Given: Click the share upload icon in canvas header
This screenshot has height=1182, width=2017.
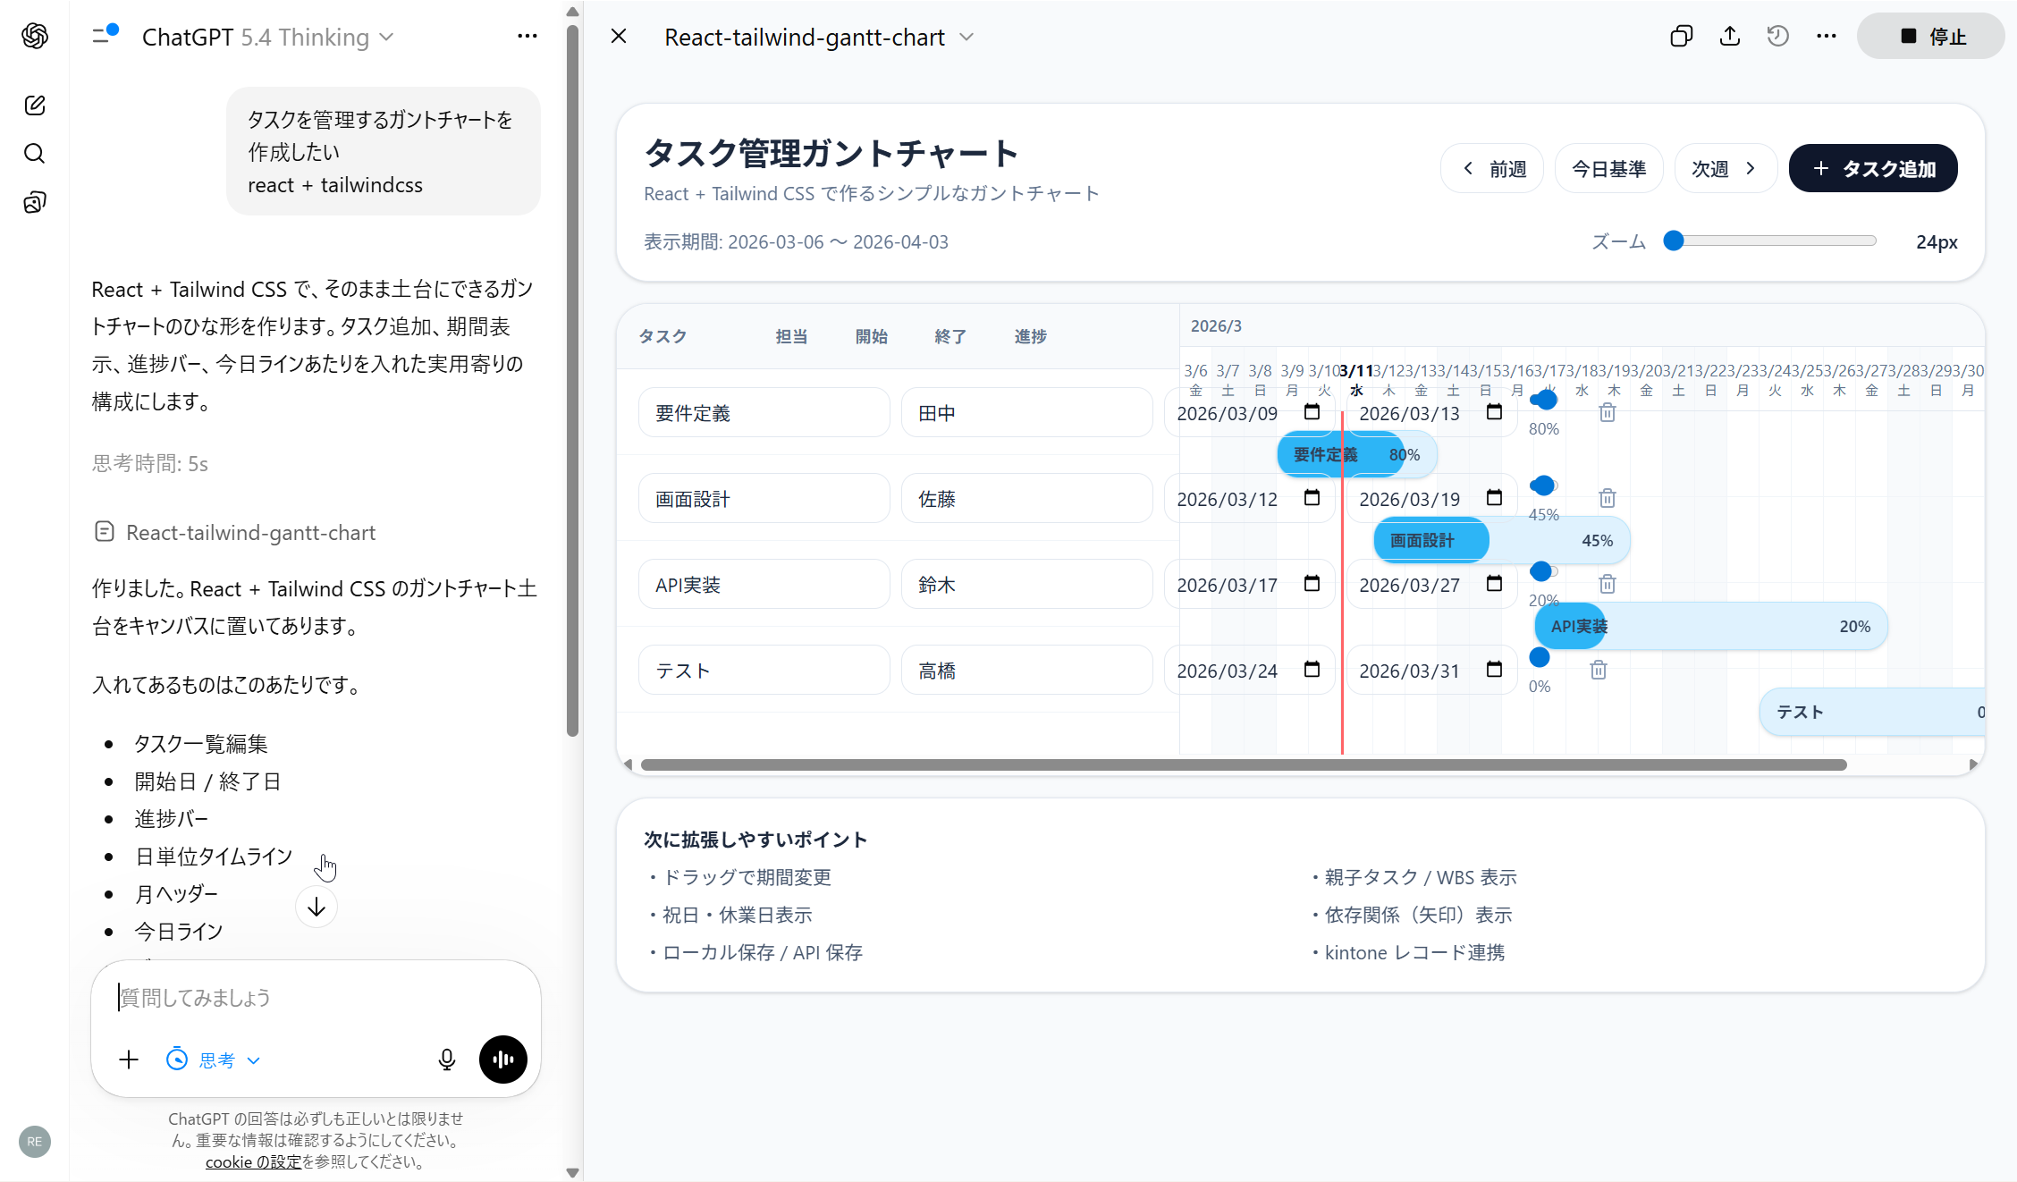Looking at the screenshot, I should tap(1730, 37).
